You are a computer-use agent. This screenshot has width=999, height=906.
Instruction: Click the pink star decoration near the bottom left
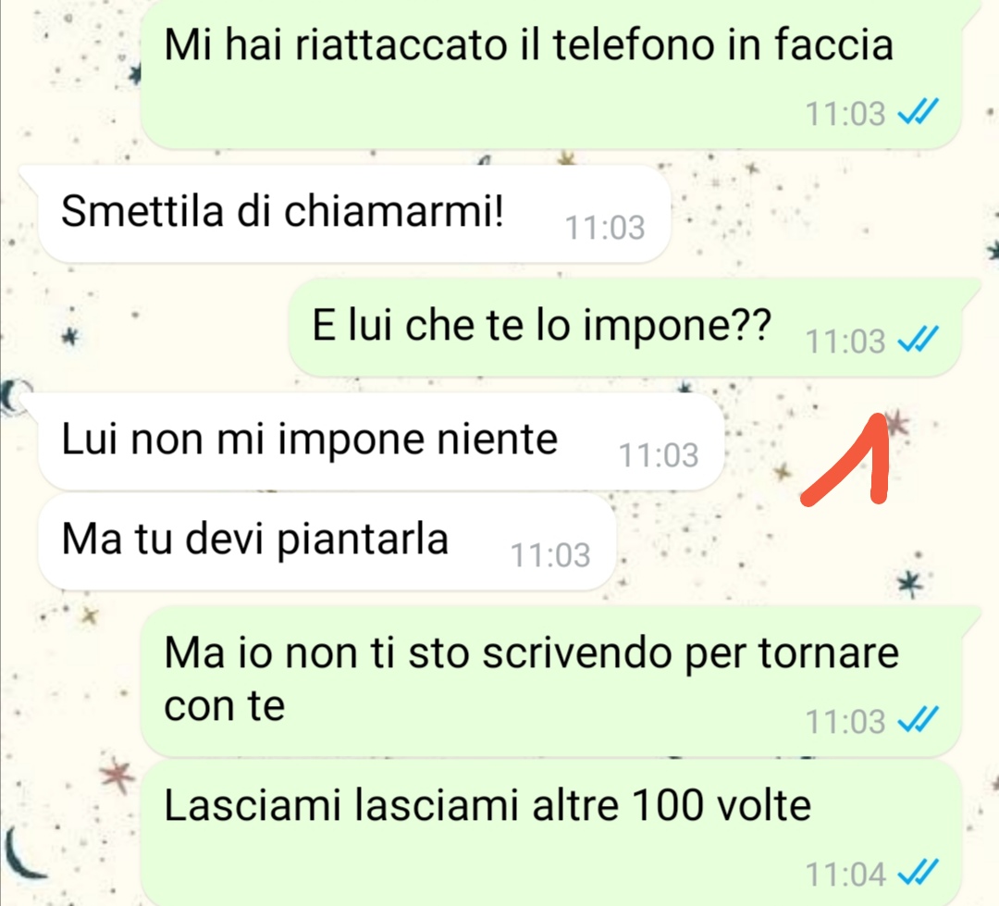point(117,776)
